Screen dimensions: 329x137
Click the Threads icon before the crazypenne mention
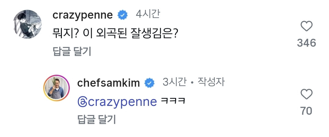[82, 102]
